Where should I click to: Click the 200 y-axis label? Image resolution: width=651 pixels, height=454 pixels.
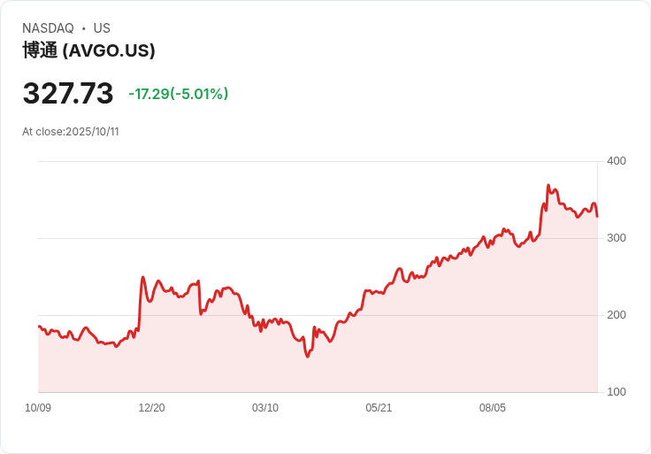tap(616, 315)
